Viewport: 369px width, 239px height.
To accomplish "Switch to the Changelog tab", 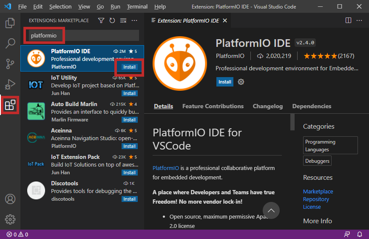I will (268, 106).
